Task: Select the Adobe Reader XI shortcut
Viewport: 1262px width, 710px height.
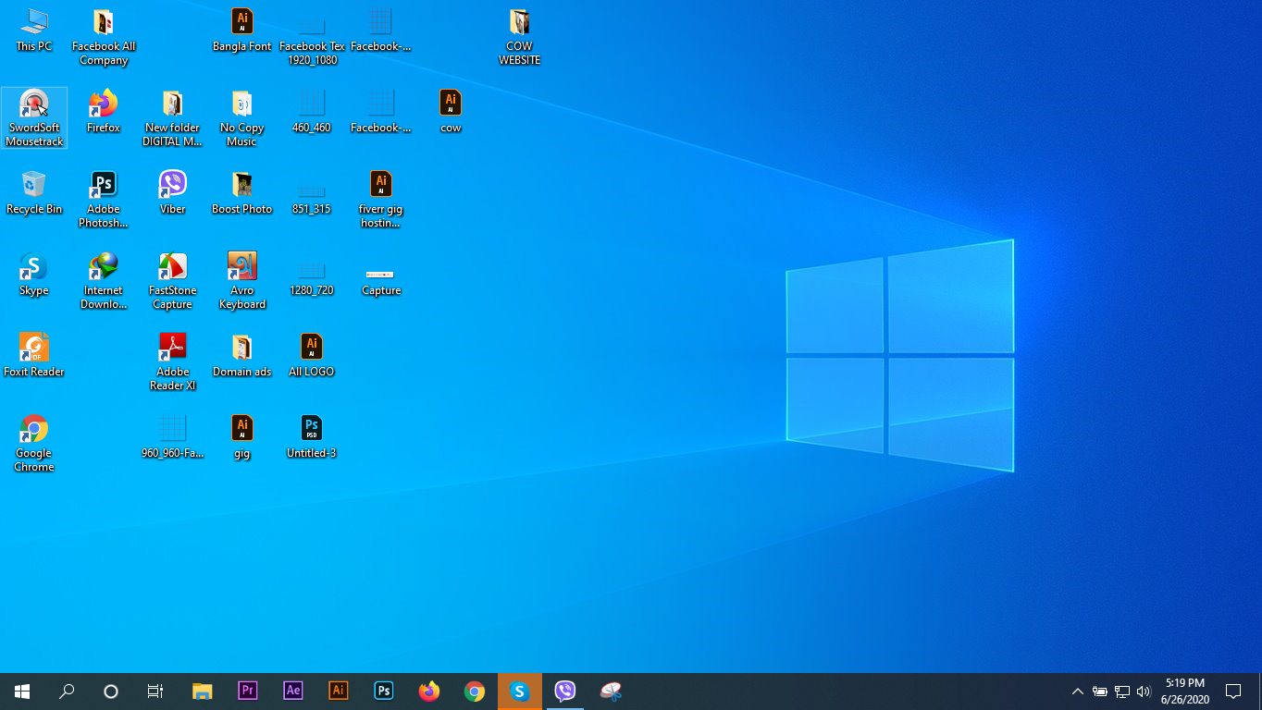Action: 173,362
